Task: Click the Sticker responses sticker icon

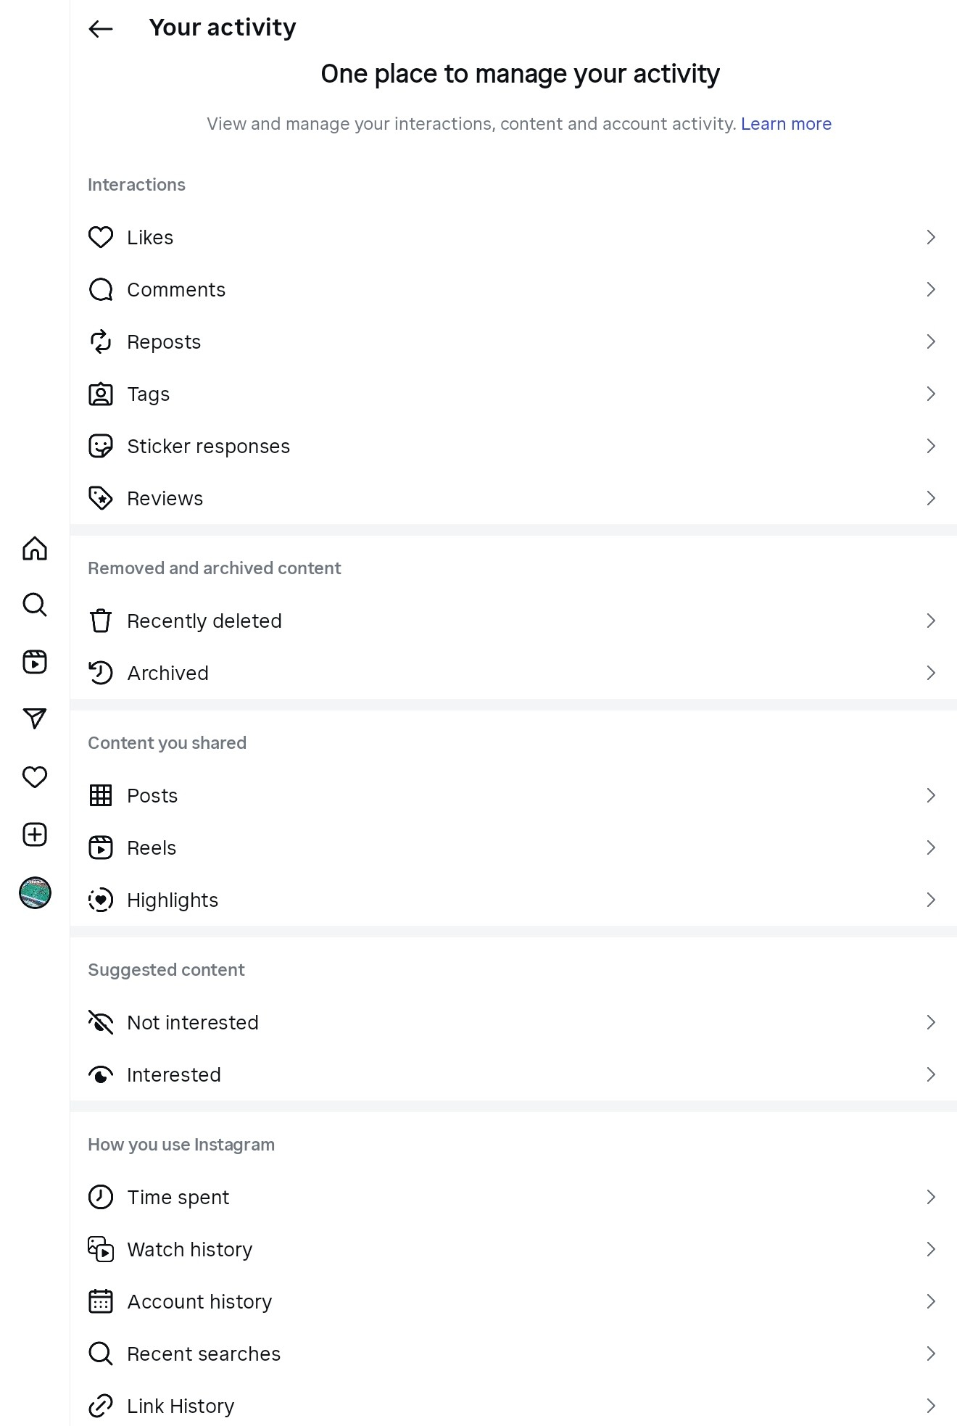Action: point(101,446)
